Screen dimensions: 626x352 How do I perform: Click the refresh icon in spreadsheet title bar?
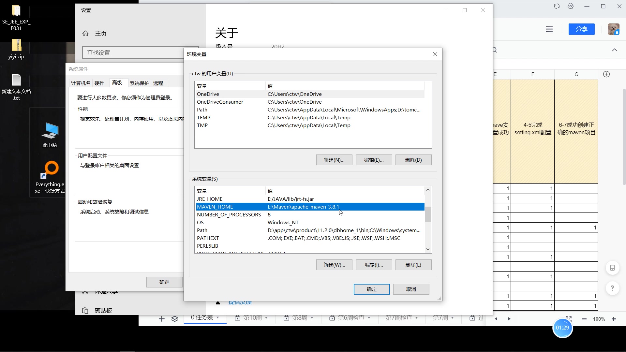pyautogui.click(x=557, y=6)
